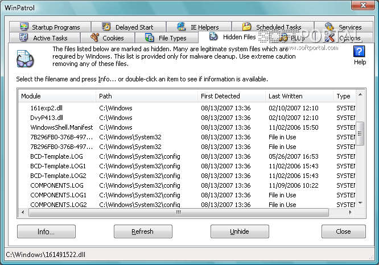Select the WindowsShell.Manifest entry
This screenshot has width=379, height=265.
[x=187, y=127]
